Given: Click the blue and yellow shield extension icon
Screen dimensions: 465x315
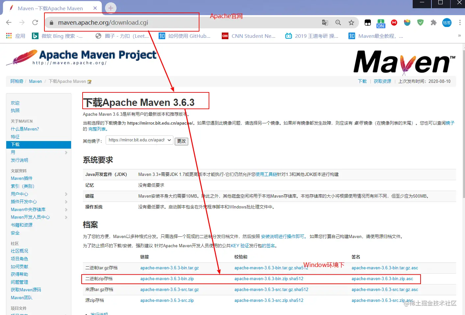Looking at the screenshot, I should click(x=407, y=22).
